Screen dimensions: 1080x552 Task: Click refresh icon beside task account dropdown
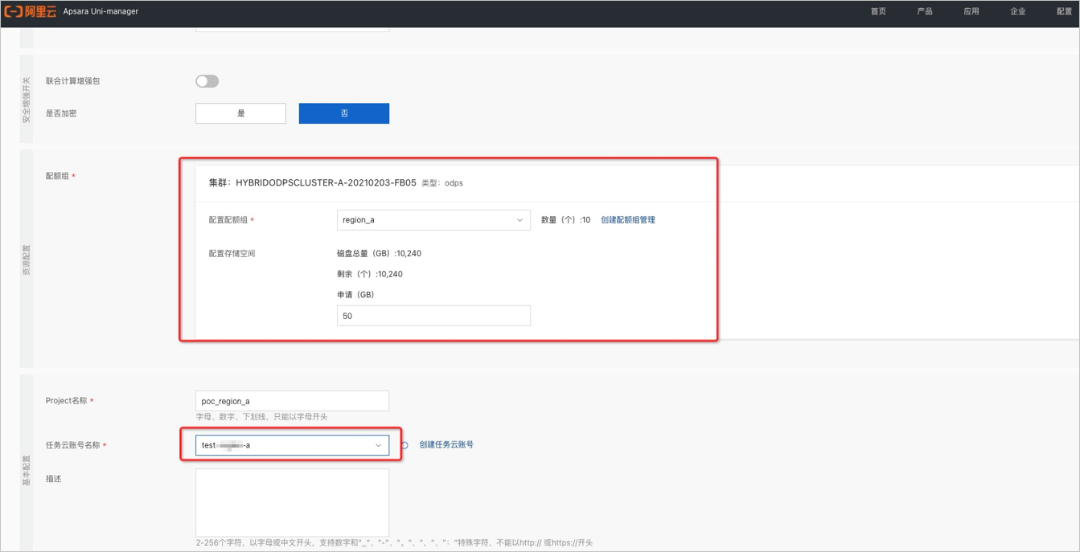pos(404,445)
